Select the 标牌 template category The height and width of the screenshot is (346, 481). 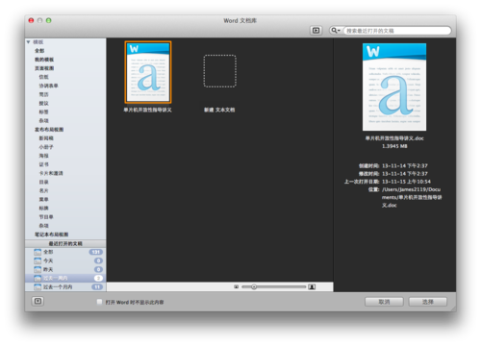click(x=43, y=208)
